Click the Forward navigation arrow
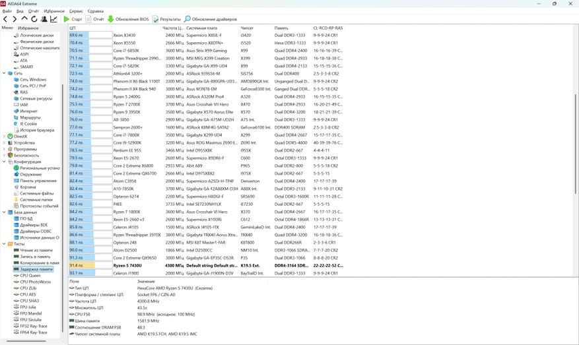Viewport: 579px width, 345px height. tap(15, 19)
